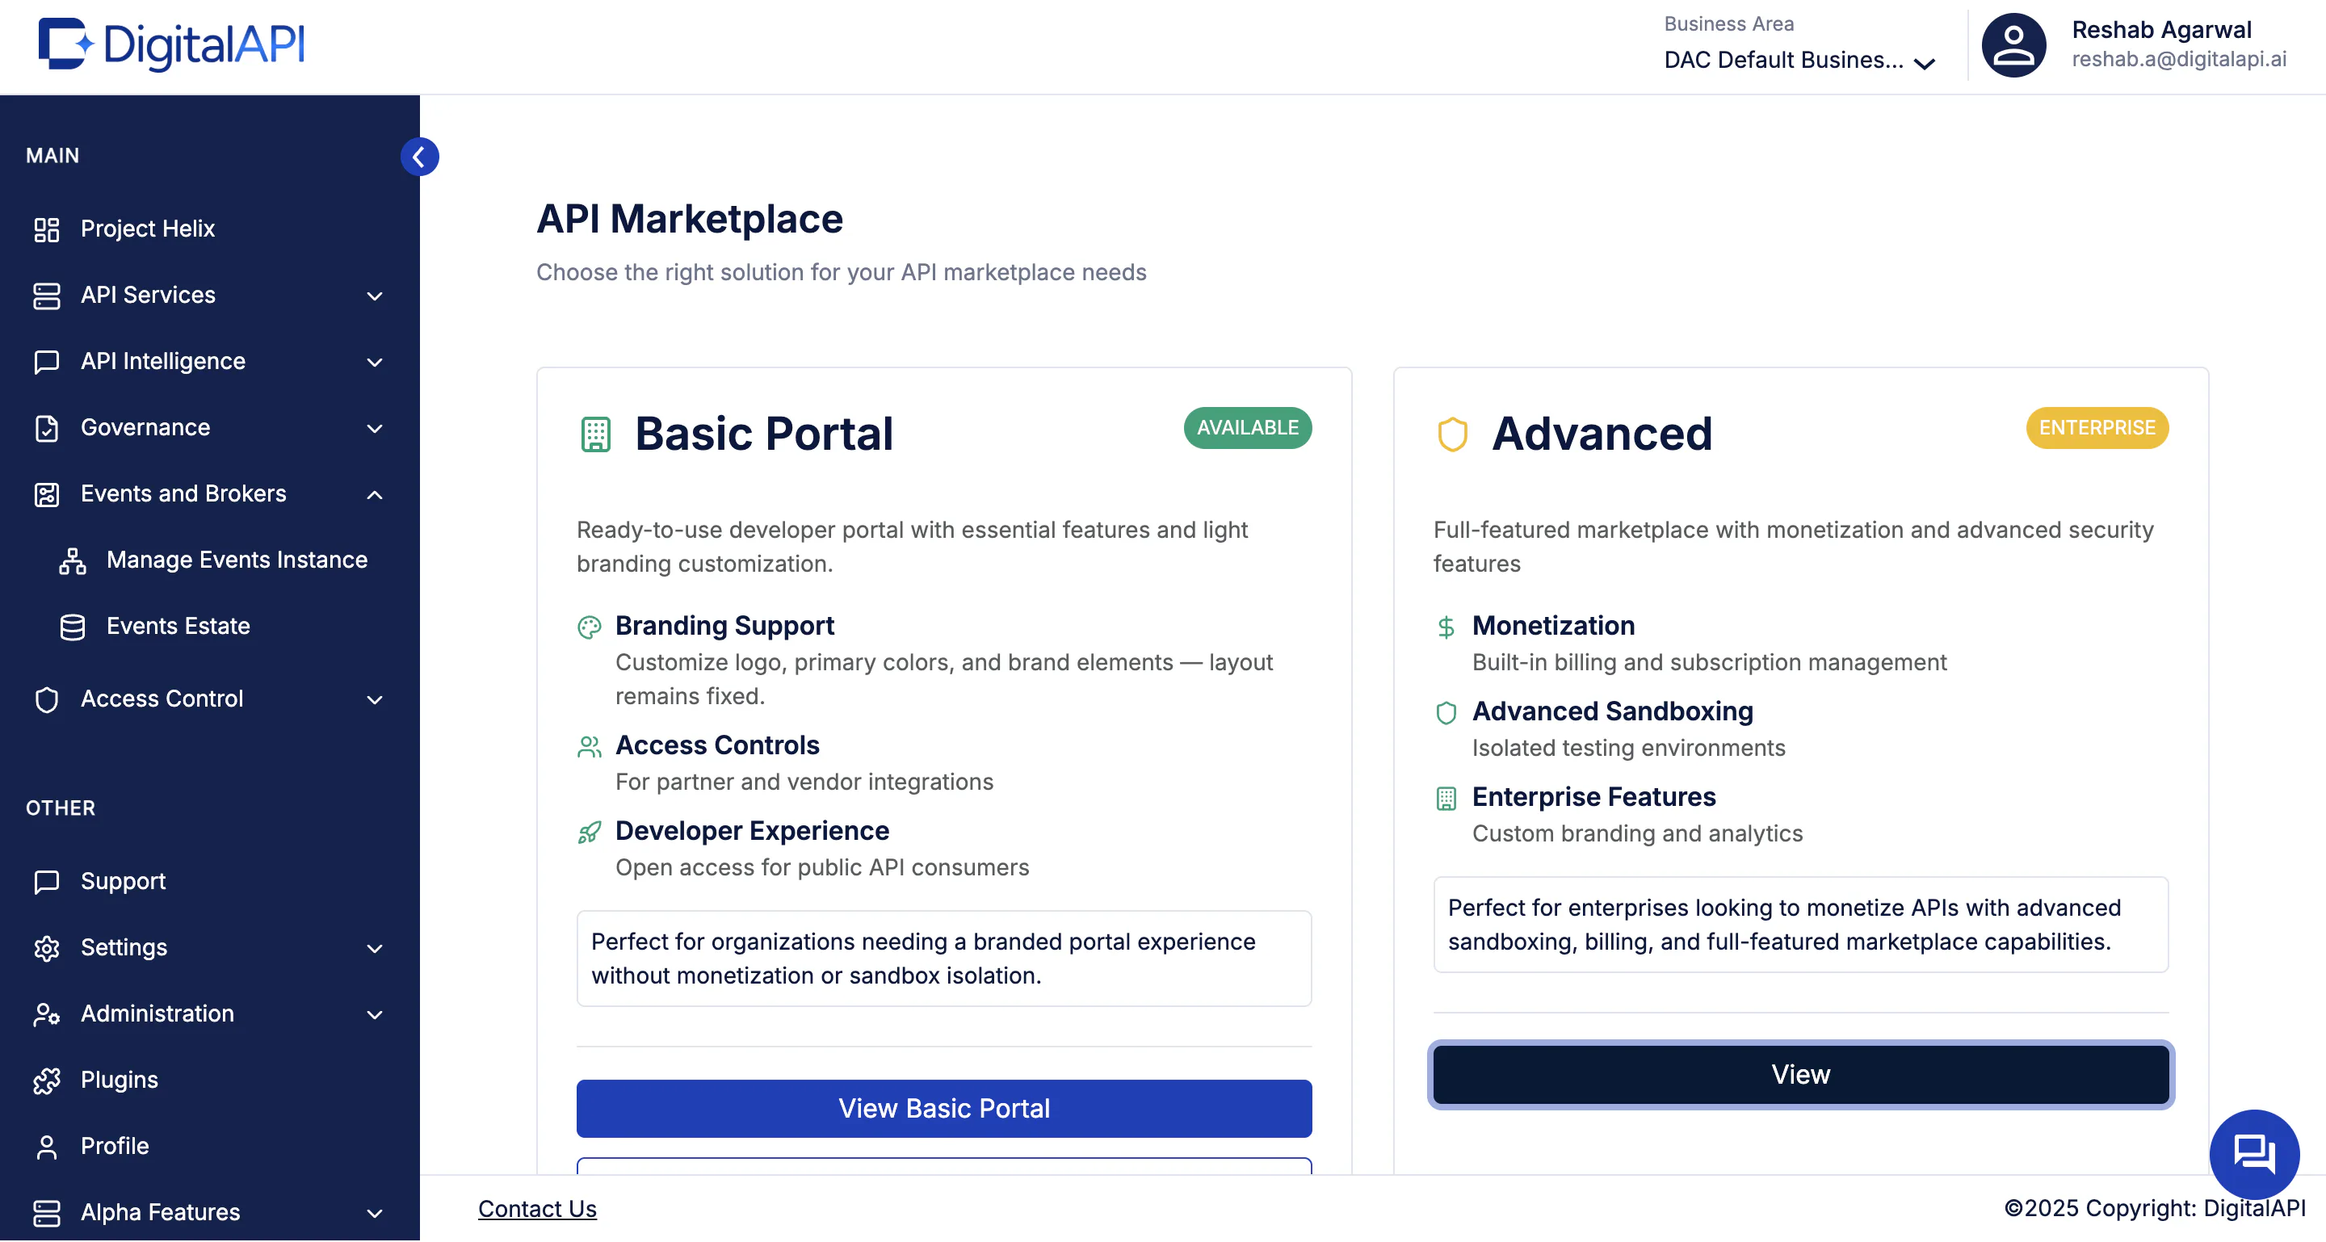Follow the Contact Us link
This screenshot has width=2326, height=1242.
[x=537, y=1210]
